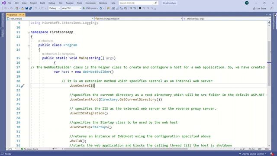This screenshot has height=156, width=277.
Task: Select the Program.cs tab
Action: click(x=12, y=15)
